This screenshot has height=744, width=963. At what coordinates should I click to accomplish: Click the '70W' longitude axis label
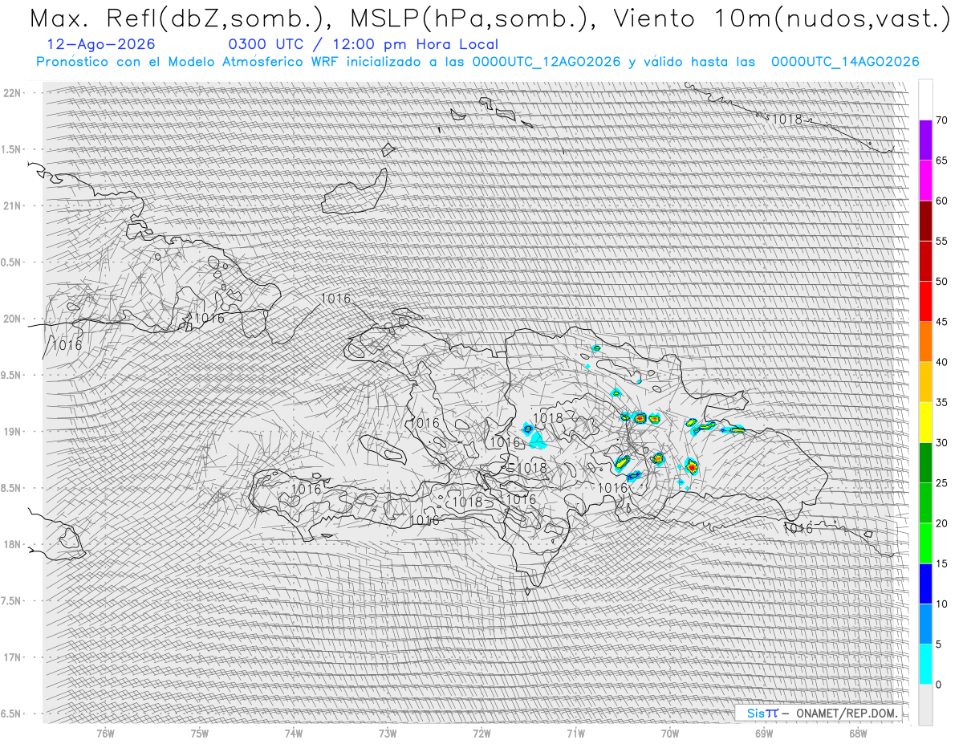[670, 733]
